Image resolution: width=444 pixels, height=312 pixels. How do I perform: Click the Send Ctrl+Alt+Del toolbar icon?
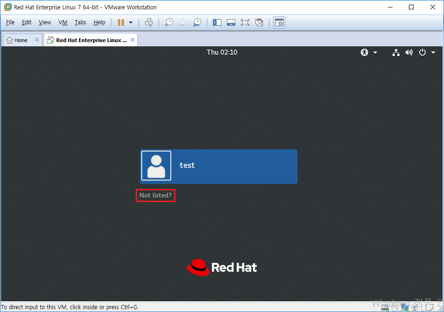point(149,22)
